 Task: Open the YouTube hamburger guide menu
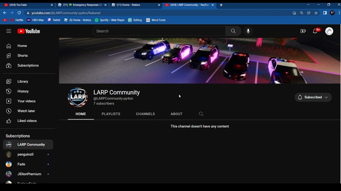[9, 31]
